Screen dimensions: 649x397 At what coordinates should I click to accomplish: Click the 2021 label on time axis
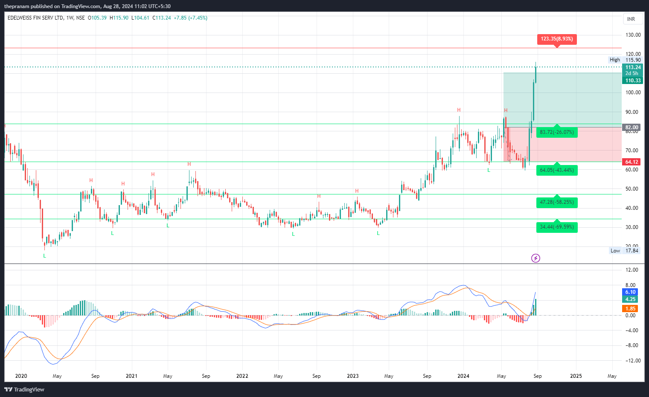pyautogui.click(x=131, y=376)
